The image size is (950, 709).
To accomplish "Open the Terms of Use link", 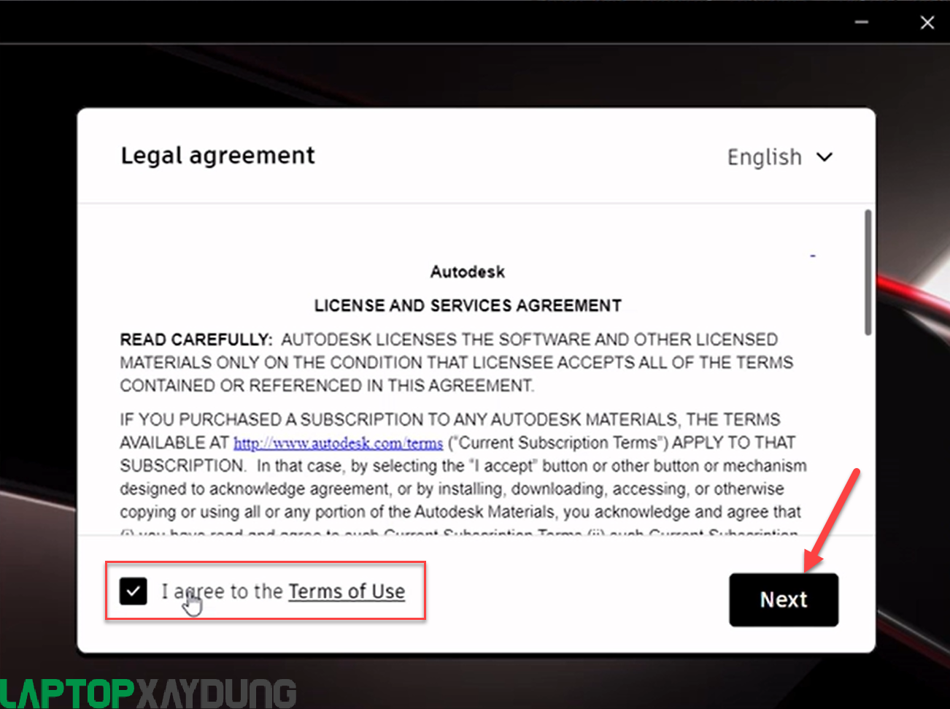I will [x=347, y=591].
